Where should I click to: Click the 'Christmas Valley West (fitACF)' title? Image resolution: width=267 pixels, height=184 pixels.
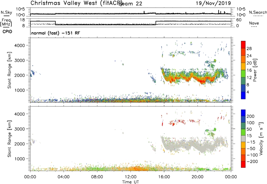tap(76, 3)
